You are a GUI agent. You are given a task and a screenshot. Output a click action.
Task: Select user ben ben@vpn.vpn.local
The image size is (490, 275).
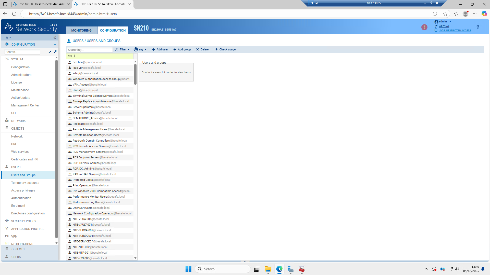(x=100, y=62)
